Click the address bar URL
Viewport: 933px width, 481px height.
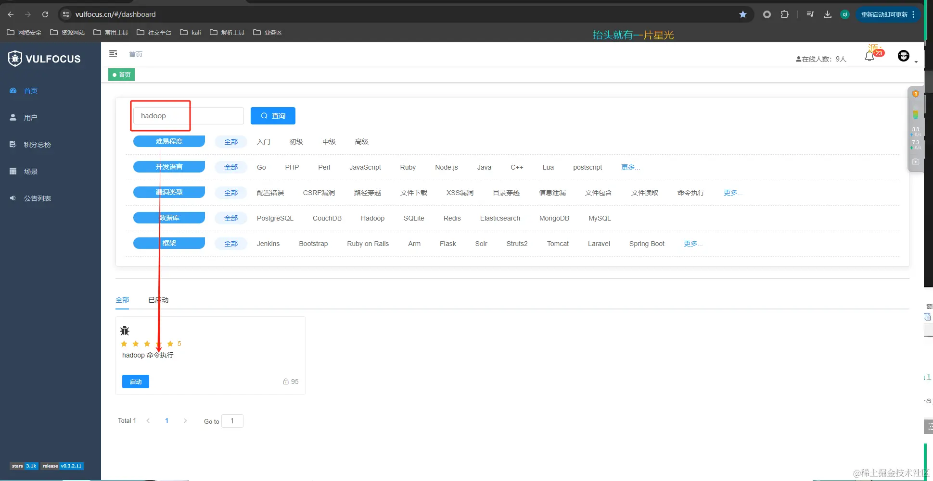(x=115, y=14)
